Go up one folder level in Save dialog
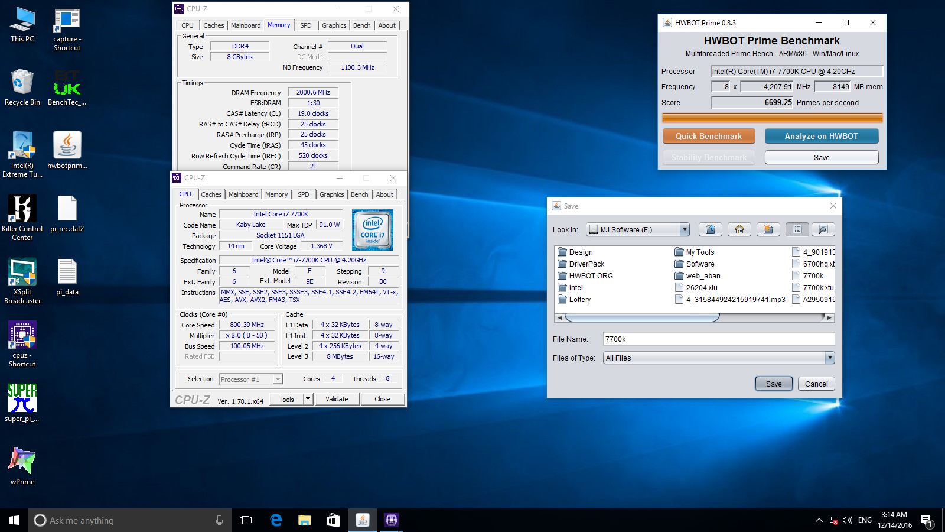Image resolution: width=945 pixels, height=532 pixels. tap(711, 229)
